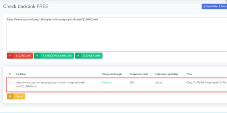Click the Response code column header
The width and height of the screenshot is (227, 113).
[x=139, y=74]
